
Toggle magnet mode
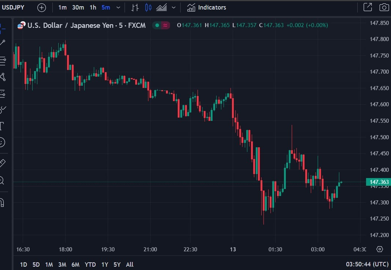[x=2, y=203]
